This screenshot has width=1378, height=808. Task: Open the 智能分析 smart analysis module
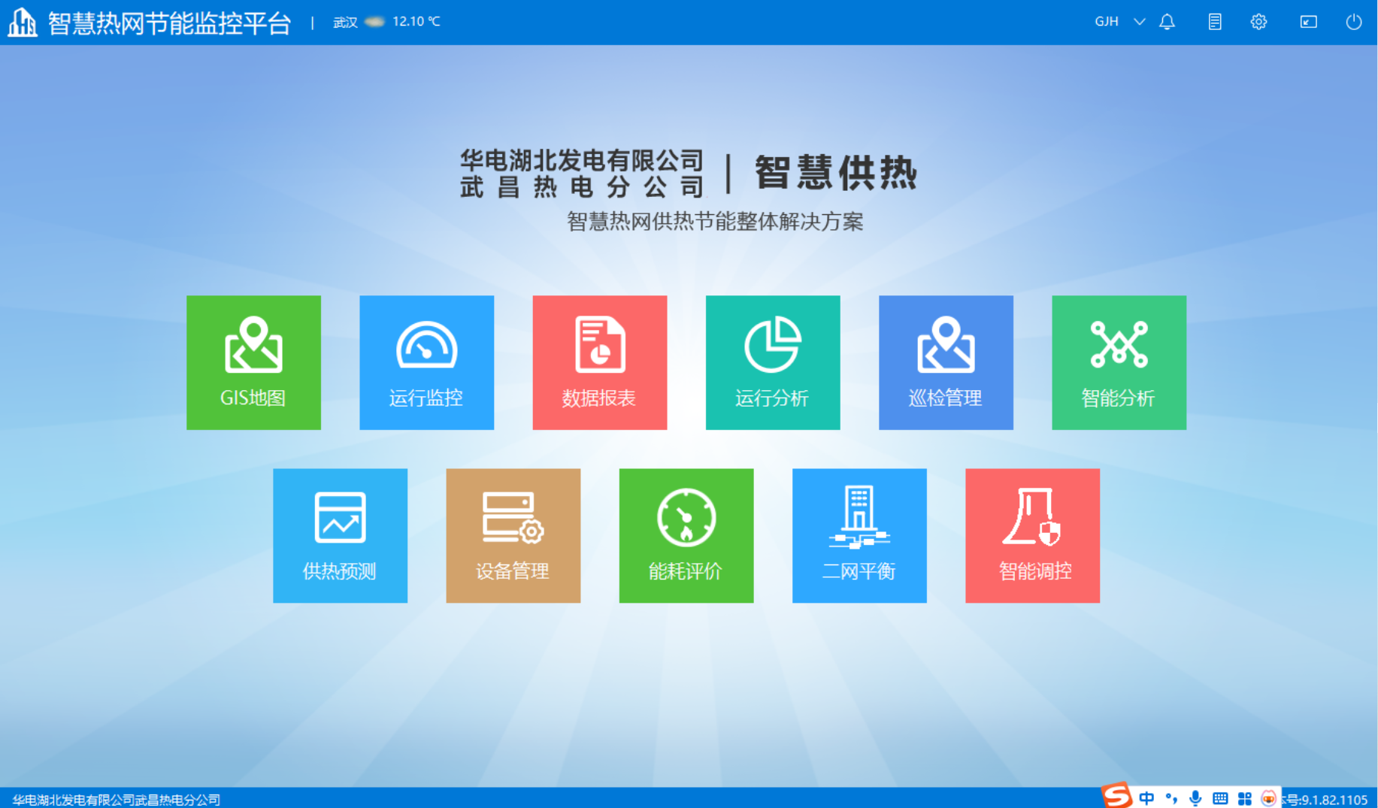point(1118,362)
